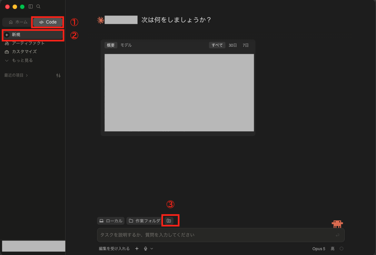Viewport: 376px width, 255px height.
Task: Click the orange pixel mascot icon
Action: coord(337,224)
